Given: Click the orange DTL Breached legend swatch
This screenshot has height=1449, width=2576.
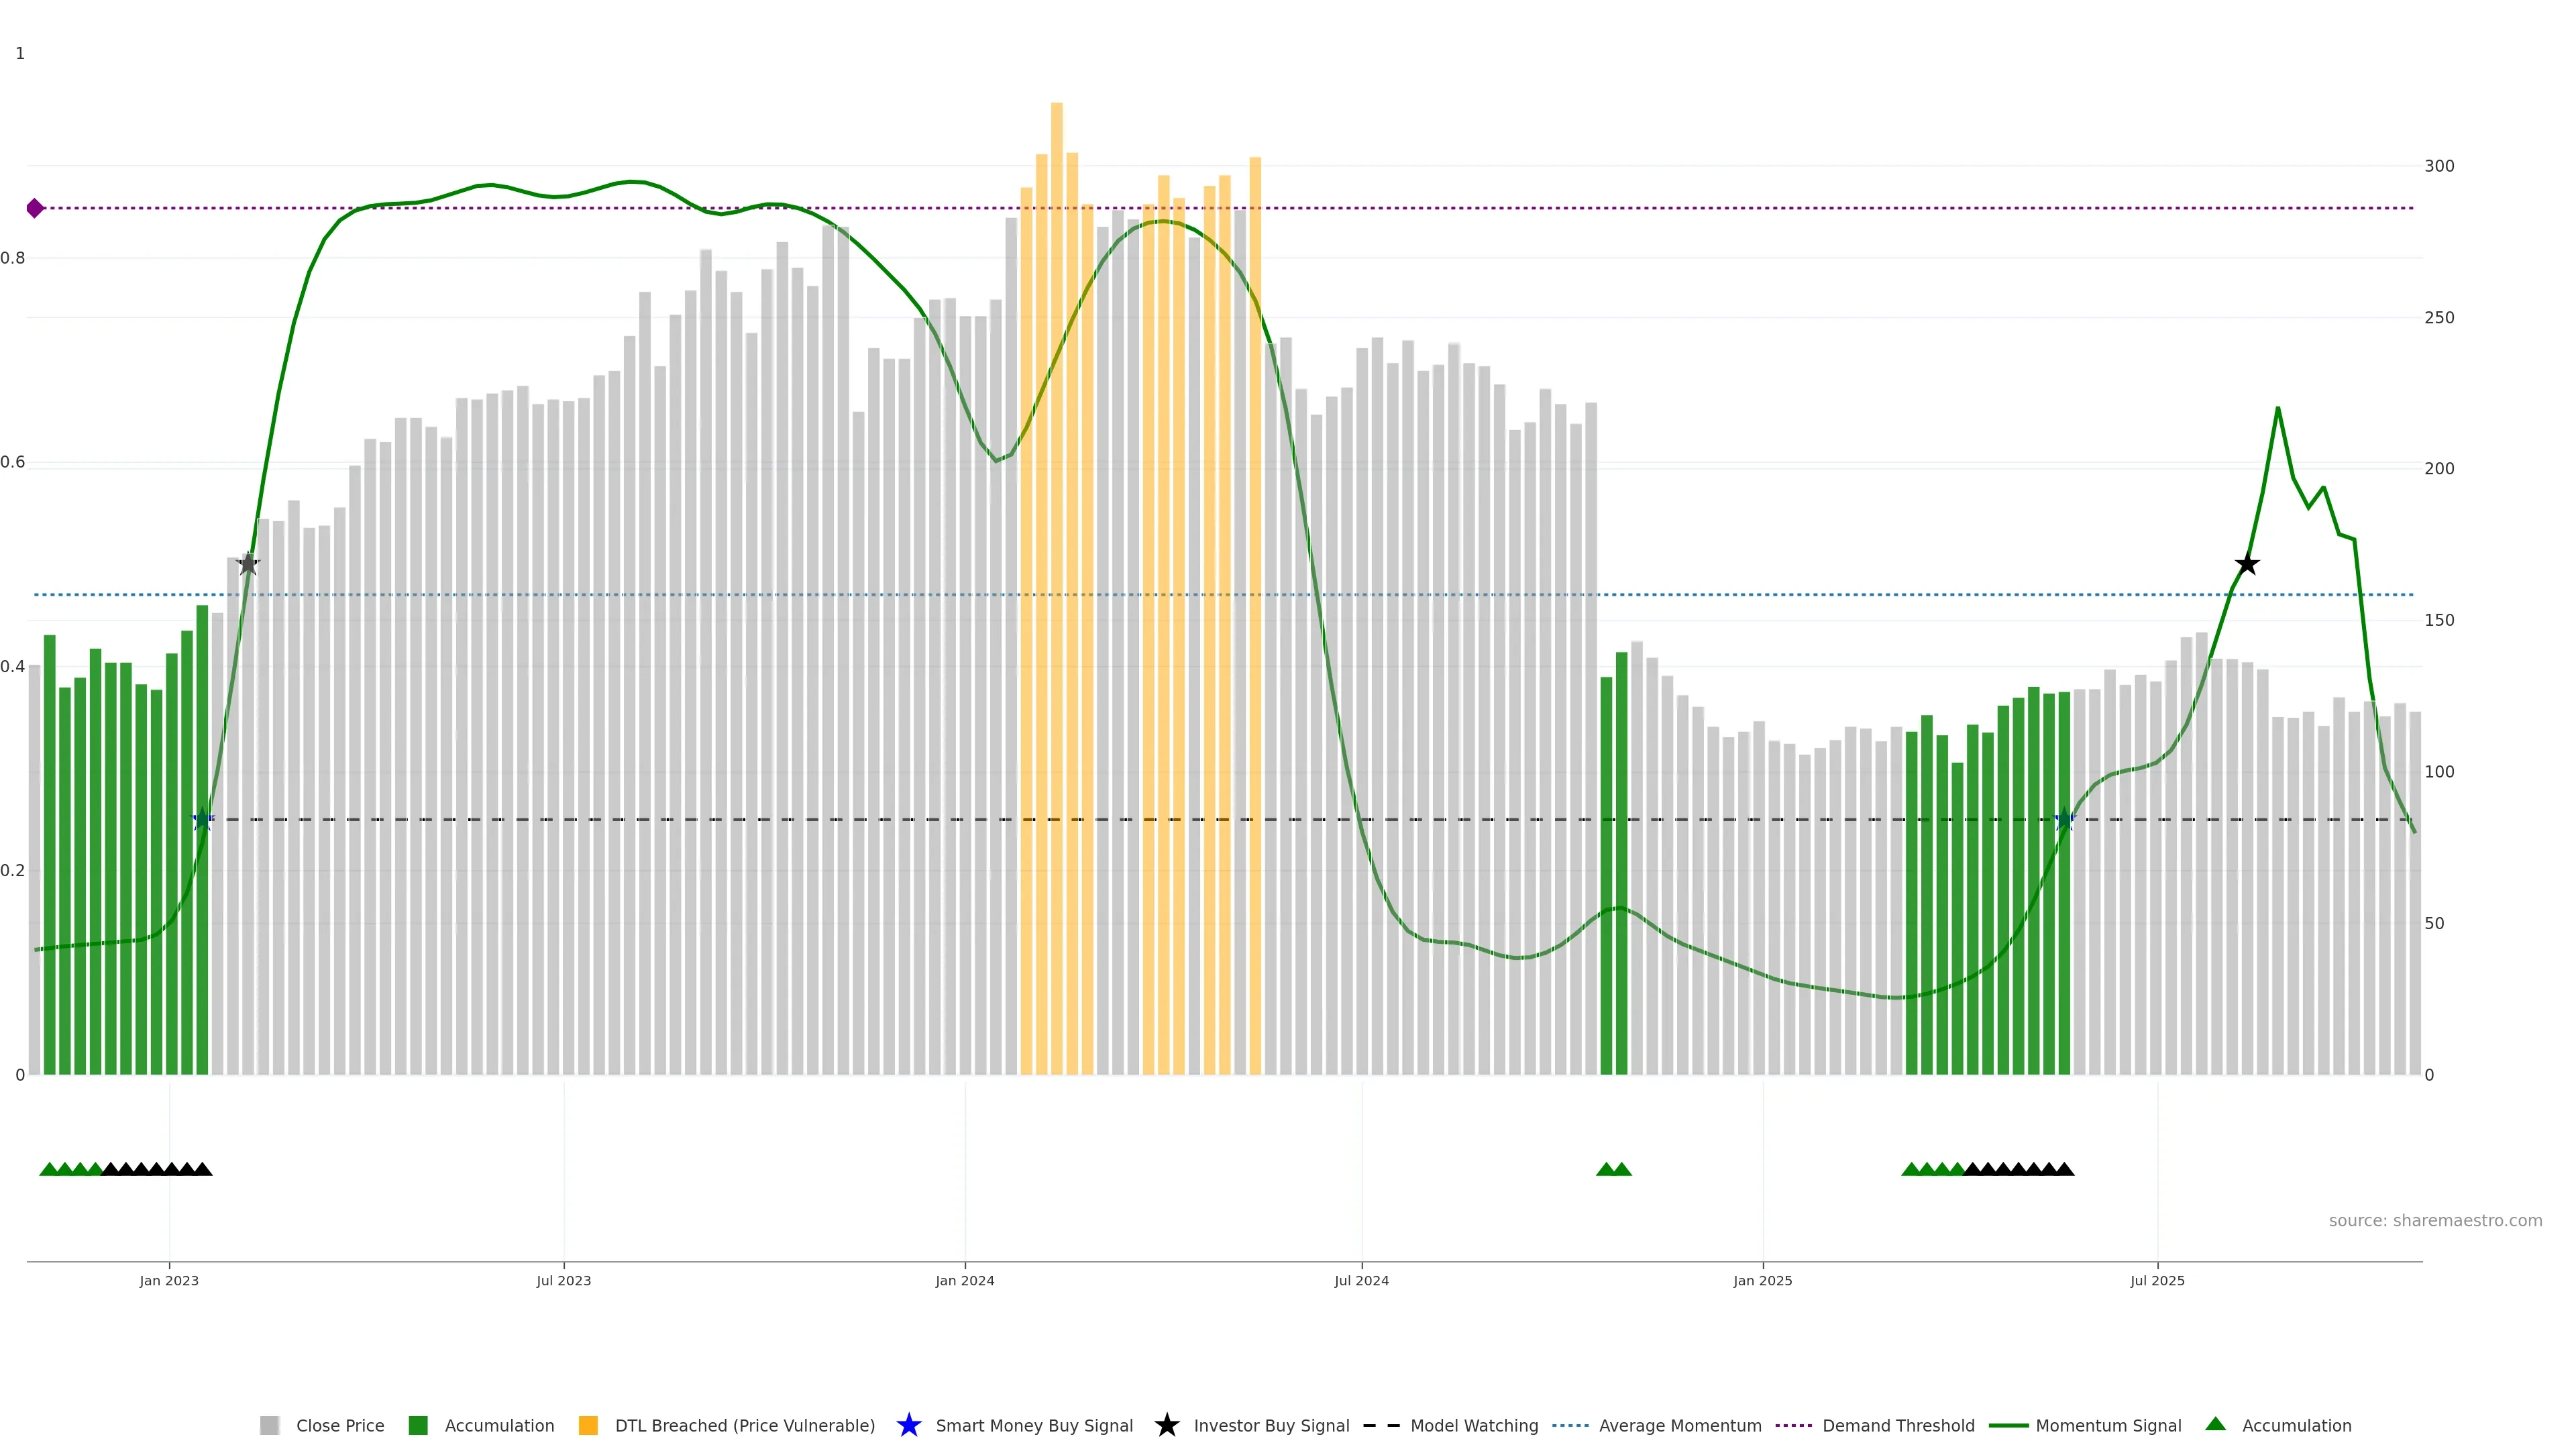Looking at the screenshot, I should click(588, 1425).
